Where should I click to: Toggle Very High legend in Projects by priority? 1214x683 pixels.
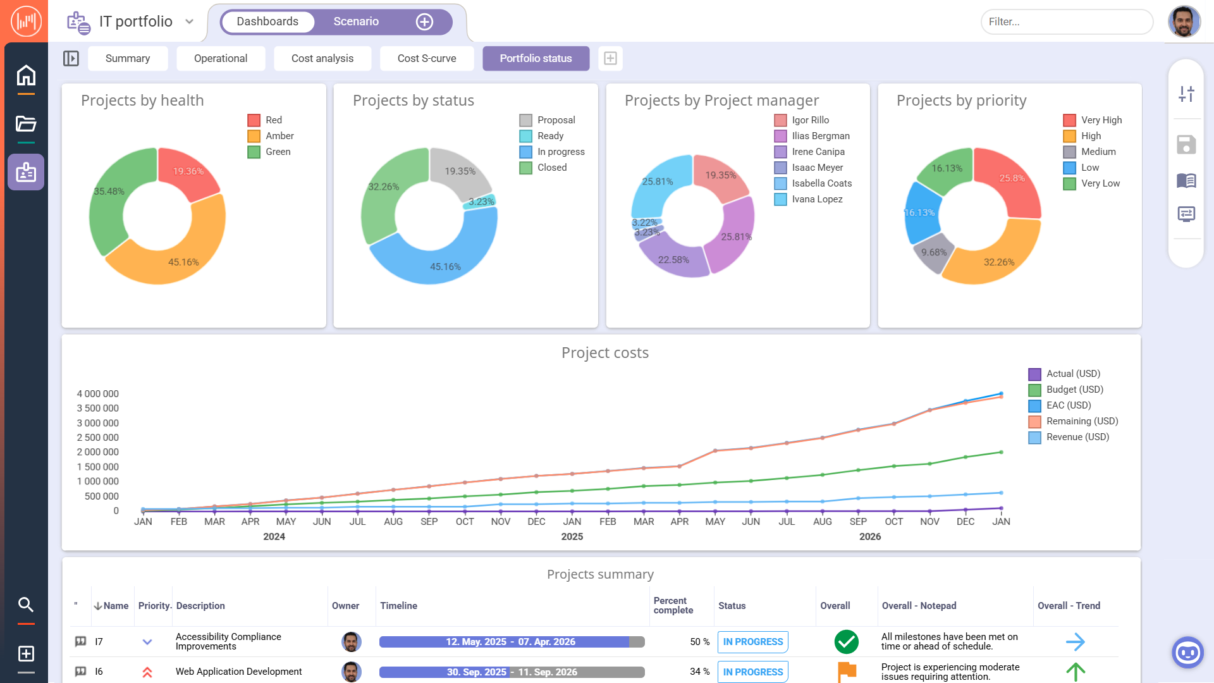click(x=1093, y=120)
